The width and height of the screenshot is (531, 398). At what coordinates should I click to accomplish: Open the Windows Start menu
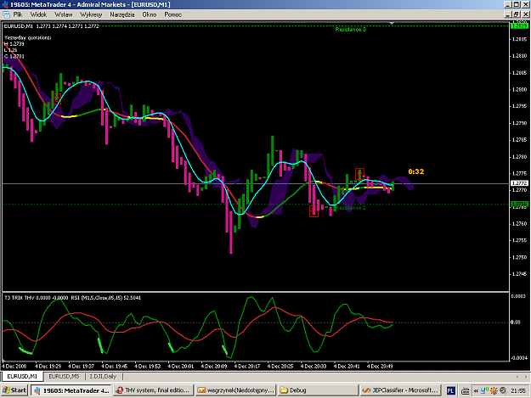pyautogui.click(x=14, y=390)
